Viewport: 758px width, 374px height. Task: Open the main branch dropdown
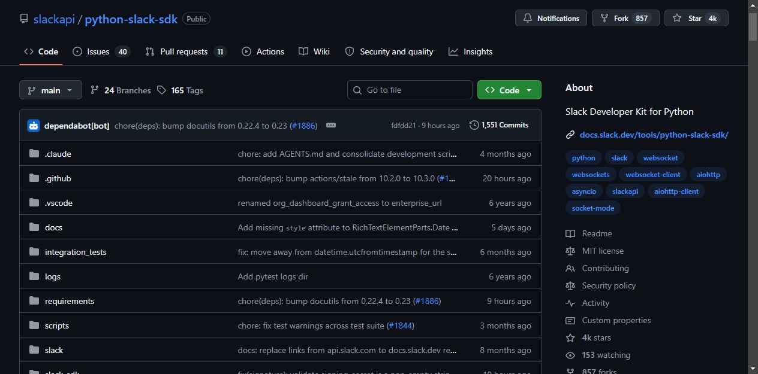tap(50, 90)
